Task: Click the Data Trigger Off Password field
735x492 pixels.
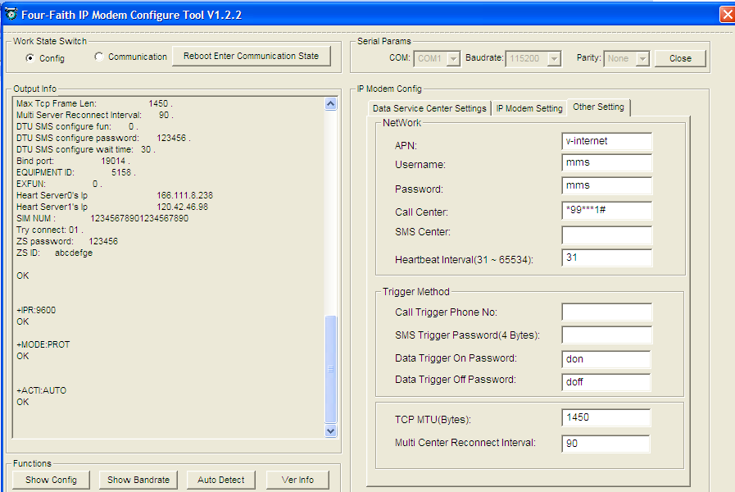Action: click(x=606, y=382)
